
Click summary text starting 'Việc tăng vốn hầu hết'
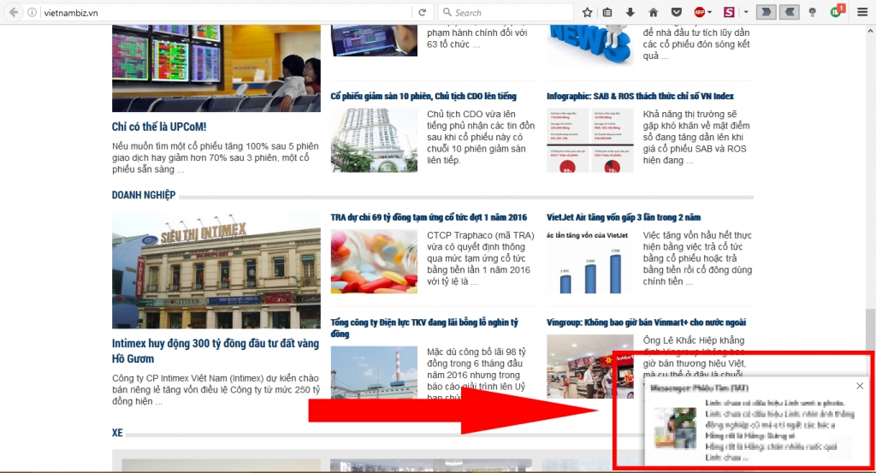[697, 258]
